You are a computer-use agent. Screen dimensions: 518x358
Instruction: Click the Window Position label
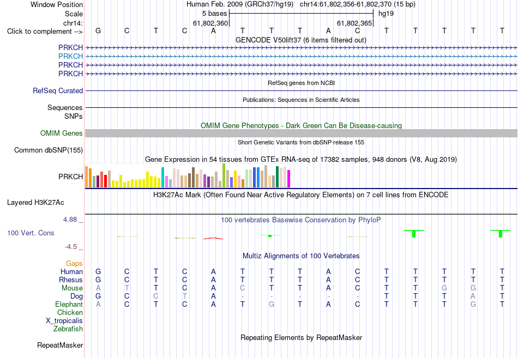tap(57, 4)
